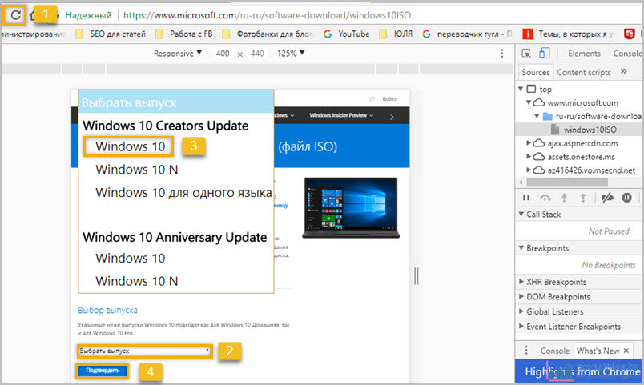Viewport: 644px width, 385px height.
Task: Click the laptop image on the page
Action: coord(351,207)
